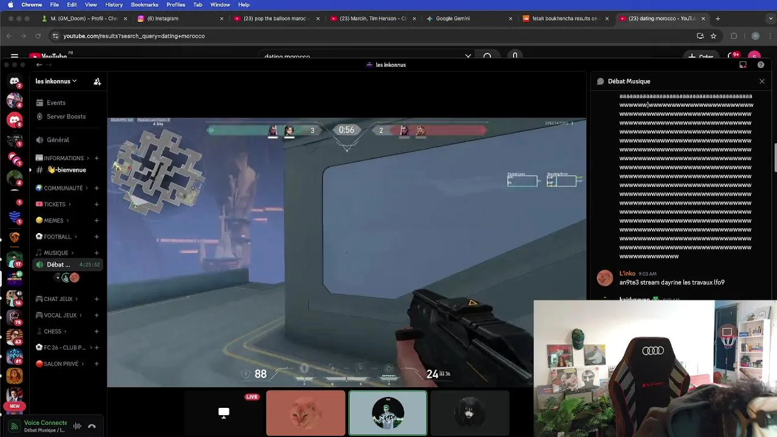Viewport: 777px width, 437px height.
Task: Toggle noise suppression waveform icon
Action: (77, 426)
